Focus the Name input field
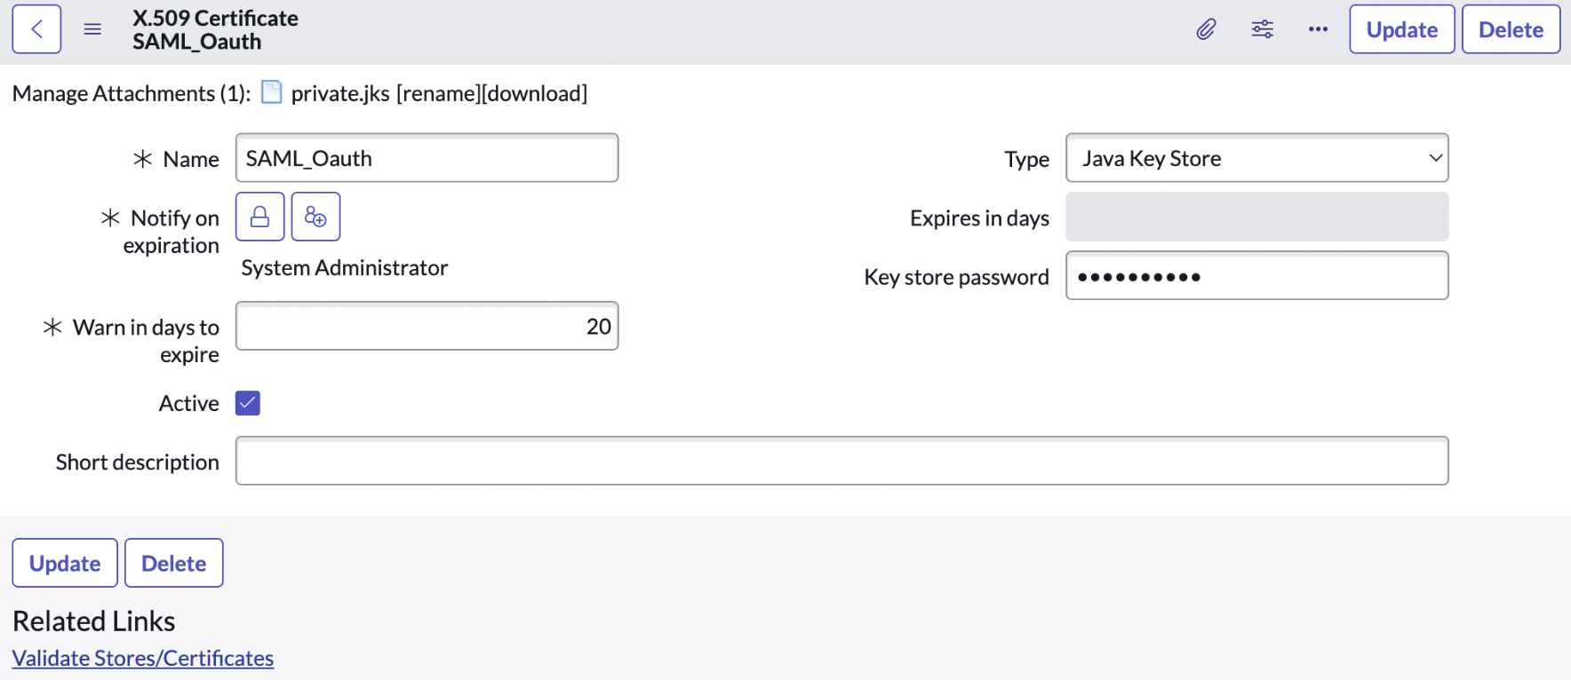The height and width of the screenshot is (680, 1571). coord(427,158)
